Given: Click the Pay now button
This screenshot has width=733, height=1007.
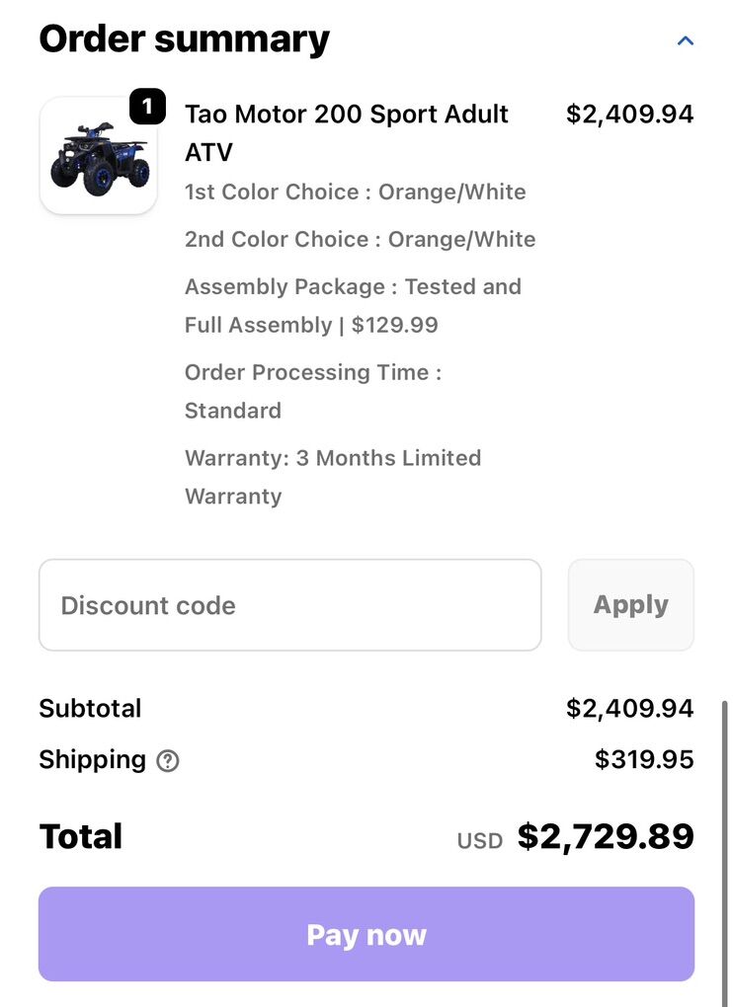Looking at the screenshot, I should [366, 934].
